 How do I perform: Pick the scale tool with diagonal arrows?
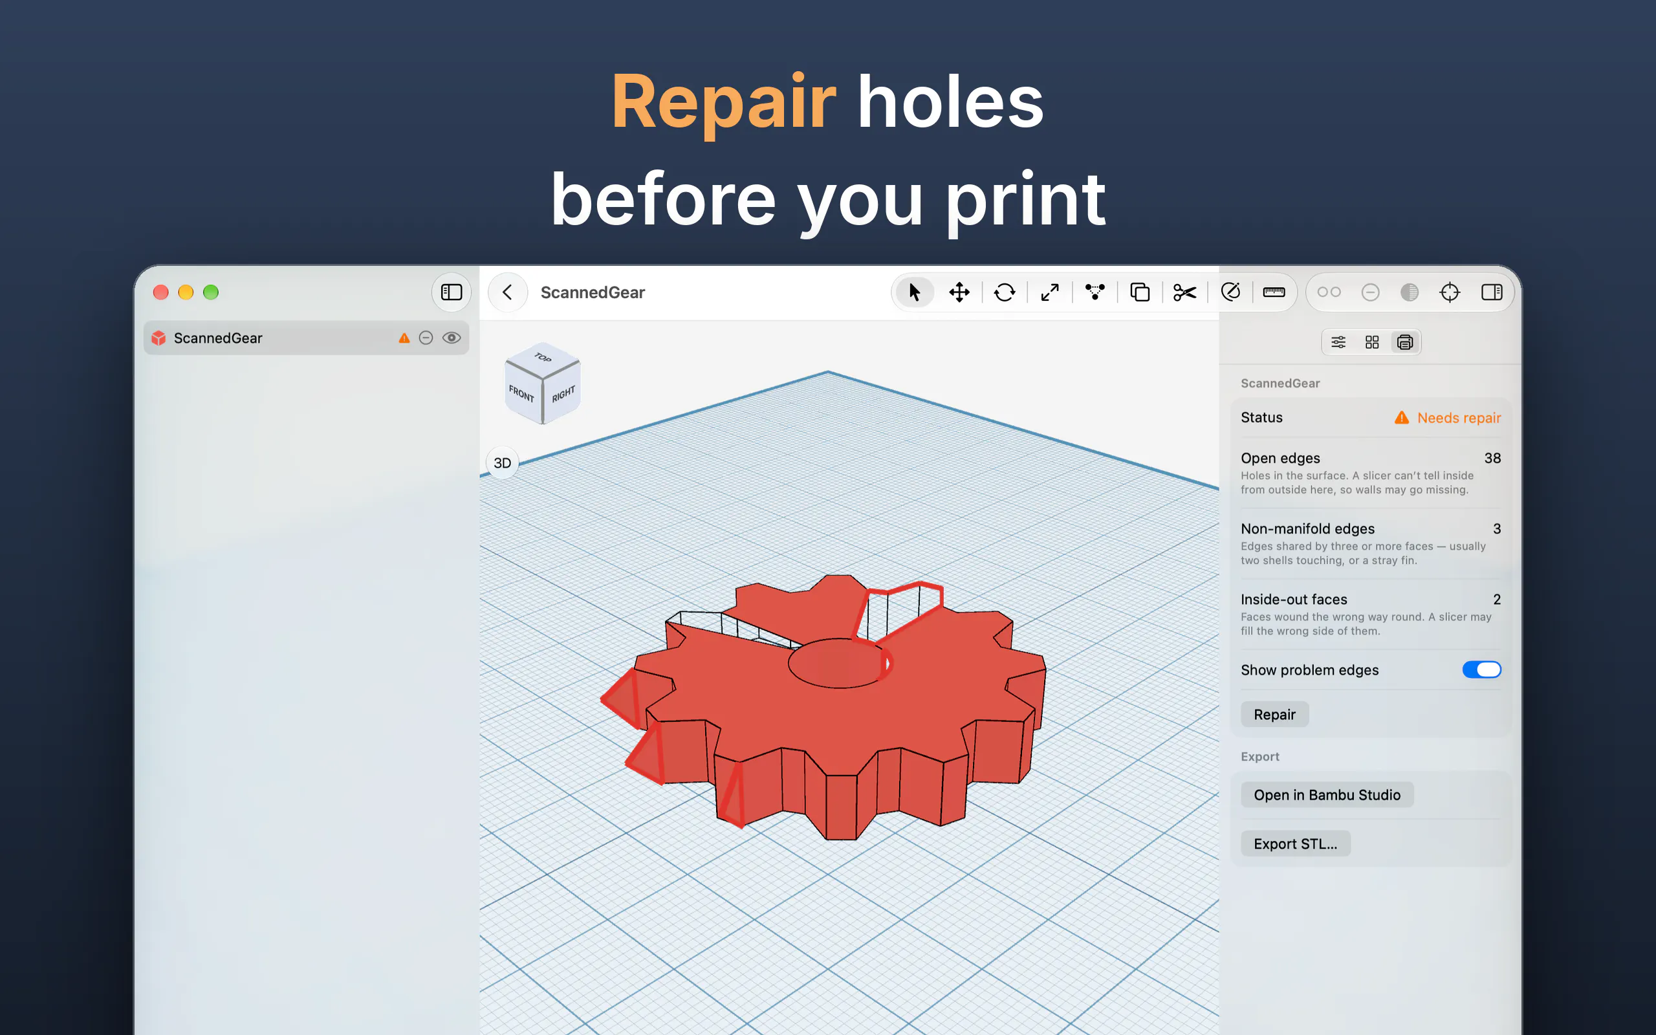pos(1050,292)
